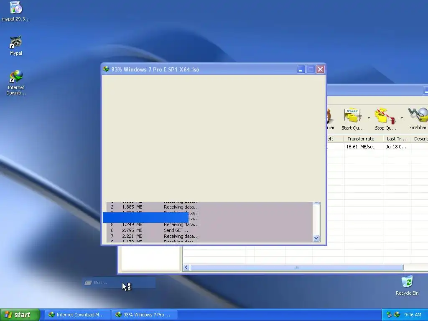Click the left arrow of IDM horizontal scrollbar
Viewport: 428px width, 321px height.
(186, 267)
